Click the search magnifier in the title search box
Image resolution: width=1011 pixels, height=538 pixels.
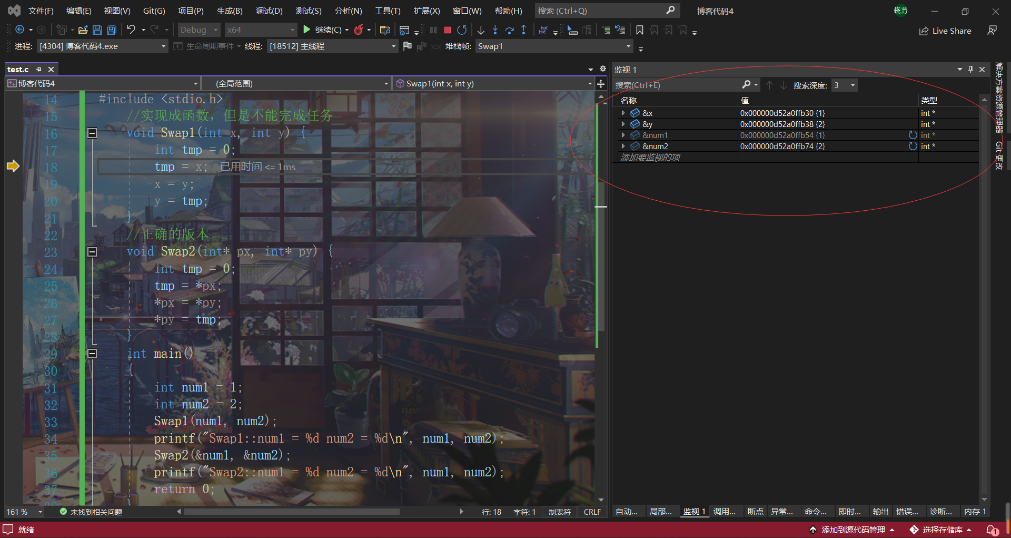click(x=670, y=11)
